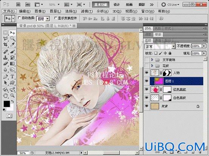
Task: Select the Path Selection tool
Action: pyautogui.click(x=5, y=83)
